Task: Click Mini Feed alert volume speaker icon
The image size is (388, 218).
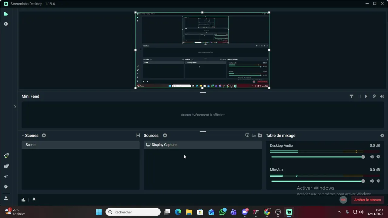Action: click(382, 96)
